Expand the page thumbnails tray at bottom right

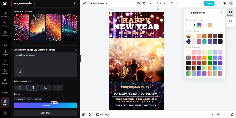(232, 114)
